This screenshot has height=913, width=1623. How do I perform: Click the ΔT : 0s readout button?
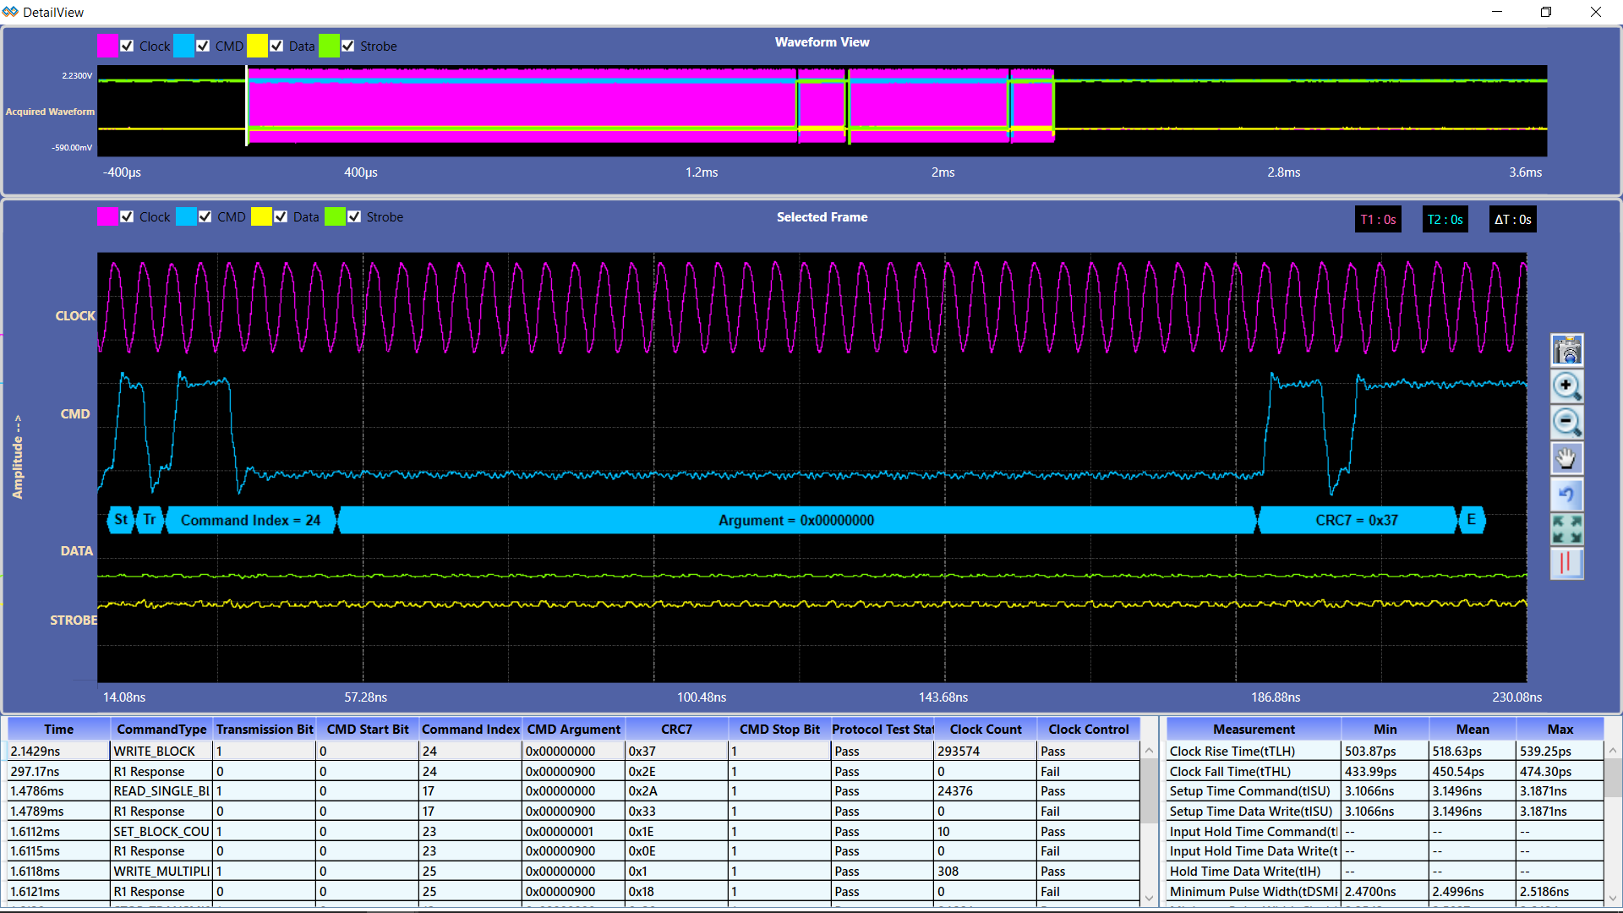click(1512, 220)
